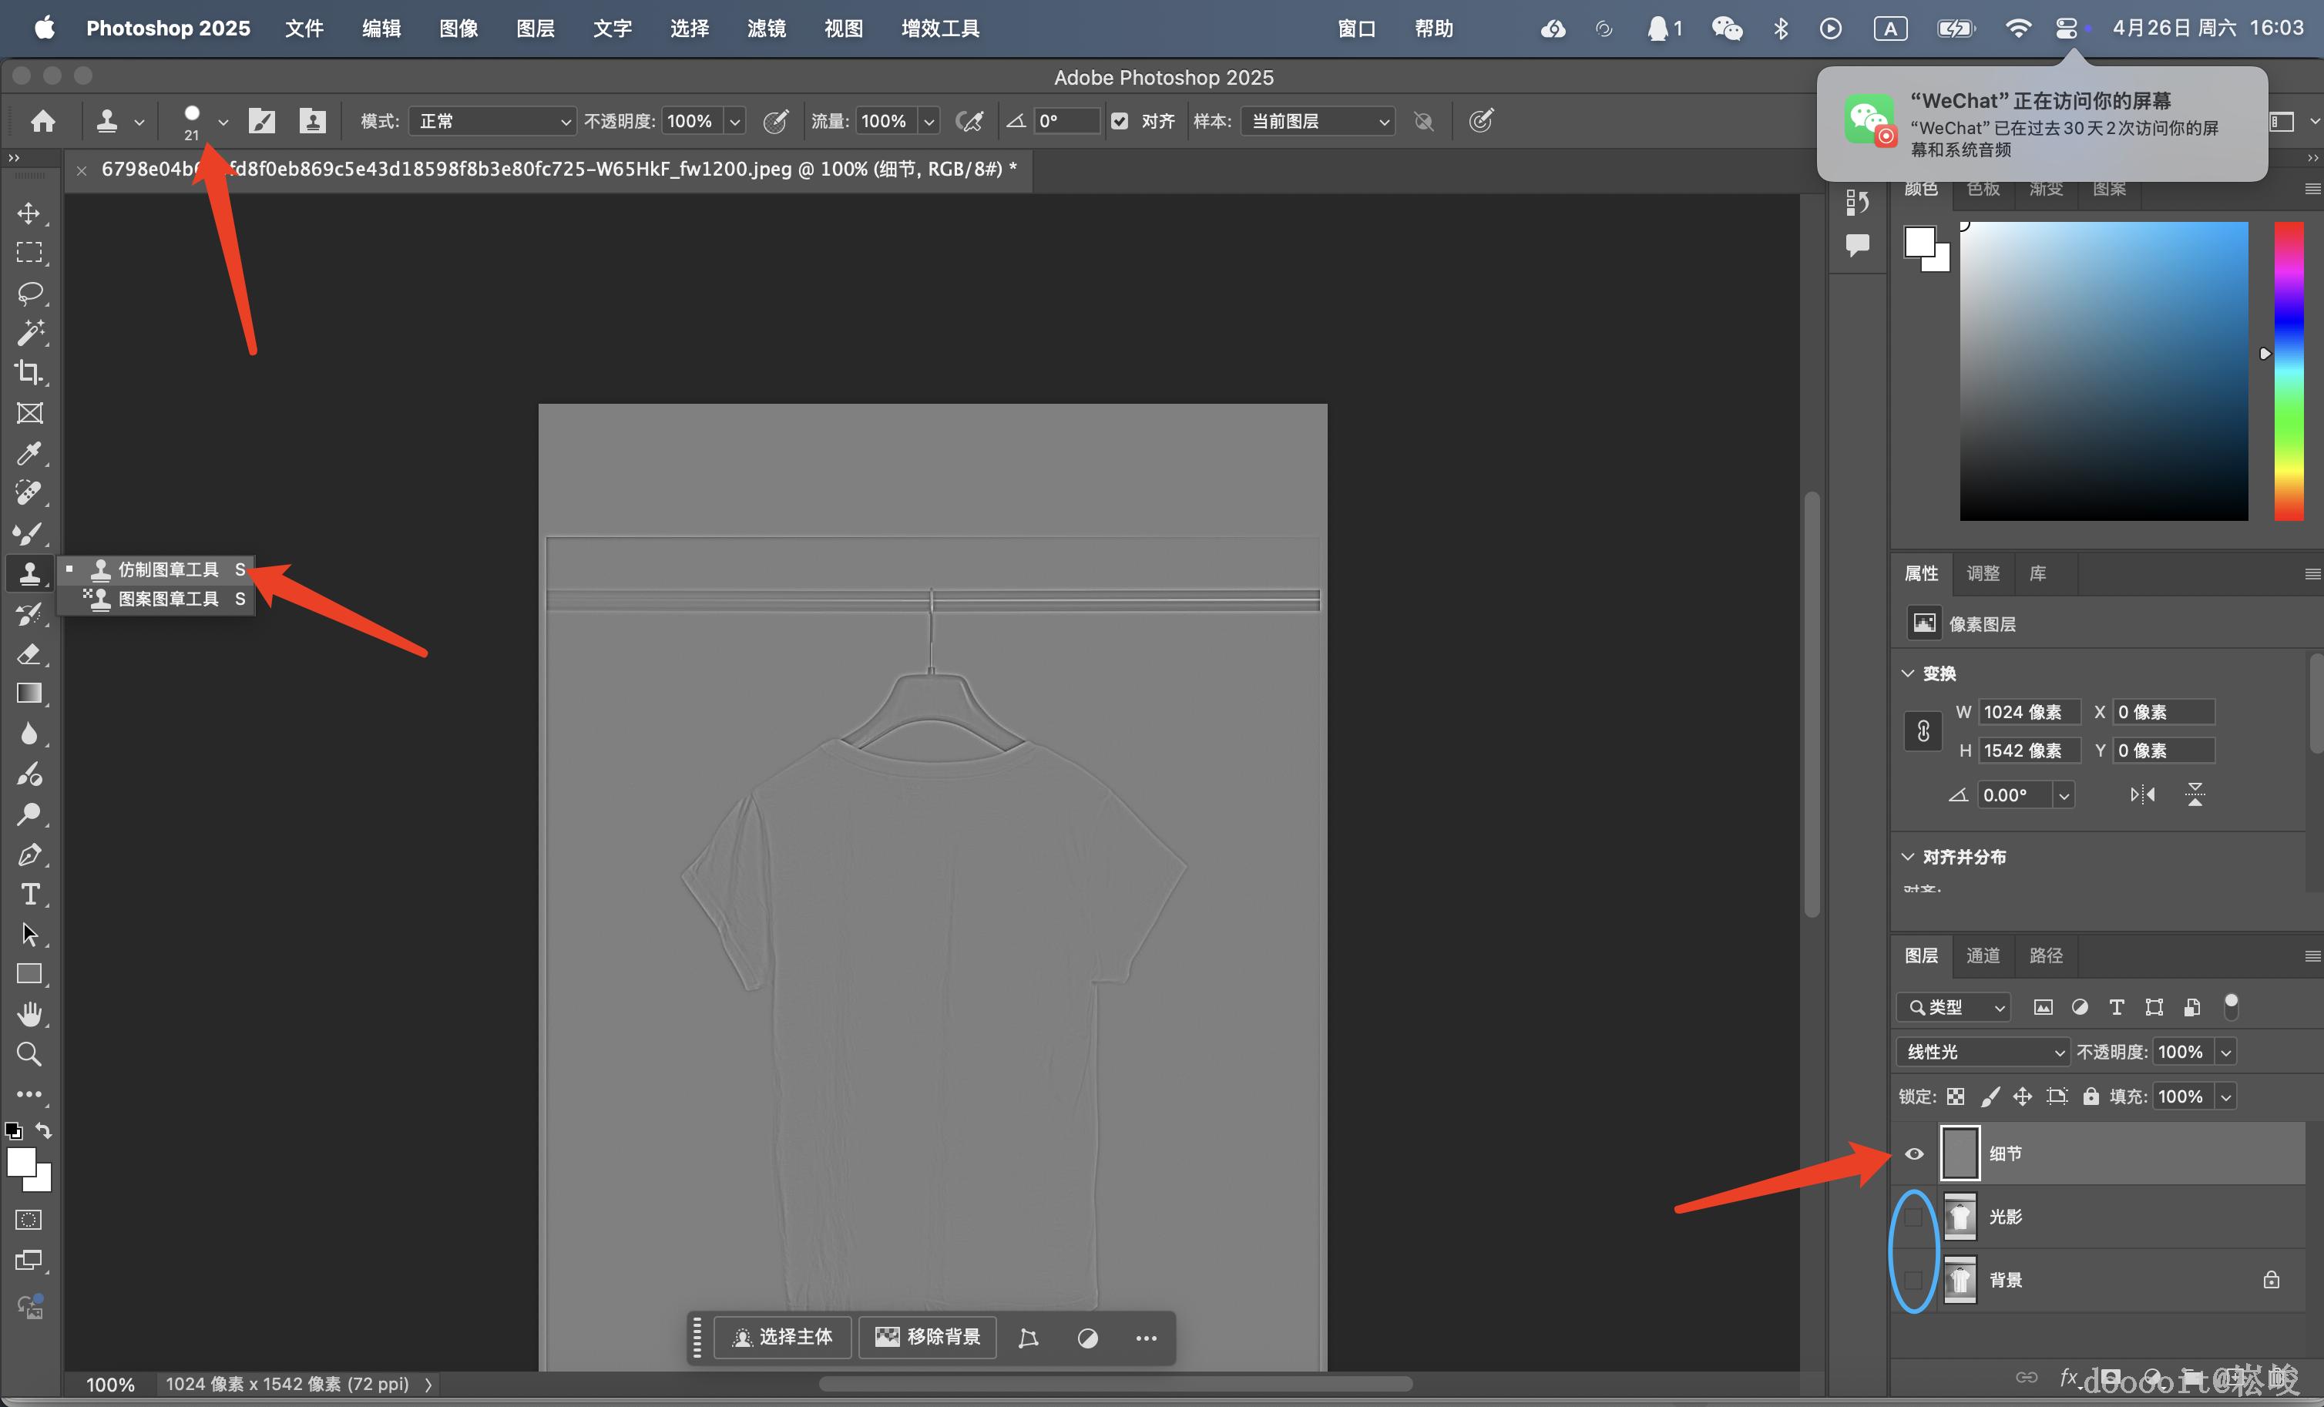Viewport: 2324px width, 1407px height.
Task: Uncheck the 对齐 aligned checkbox
Action: [1120, 121]
